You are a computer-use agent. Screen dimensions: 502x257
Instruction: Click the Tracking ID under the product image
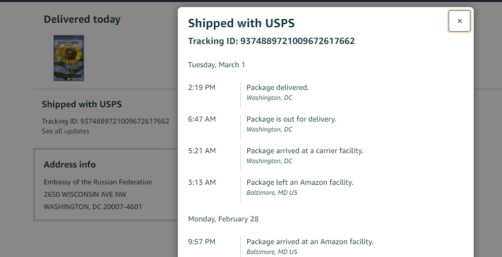point(105,121)
